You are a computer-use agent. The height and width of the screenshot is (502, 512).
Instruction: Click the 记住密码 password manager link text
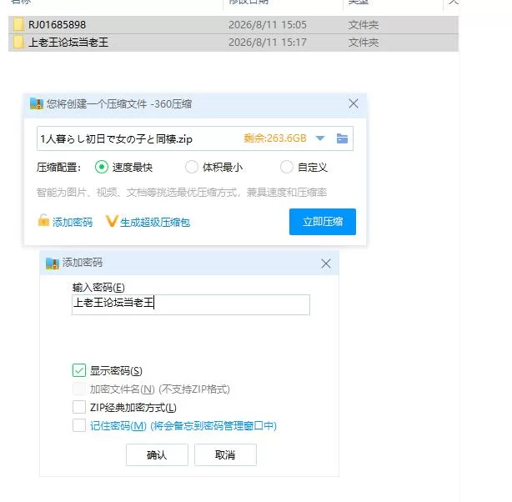click(x=183, y=426)
